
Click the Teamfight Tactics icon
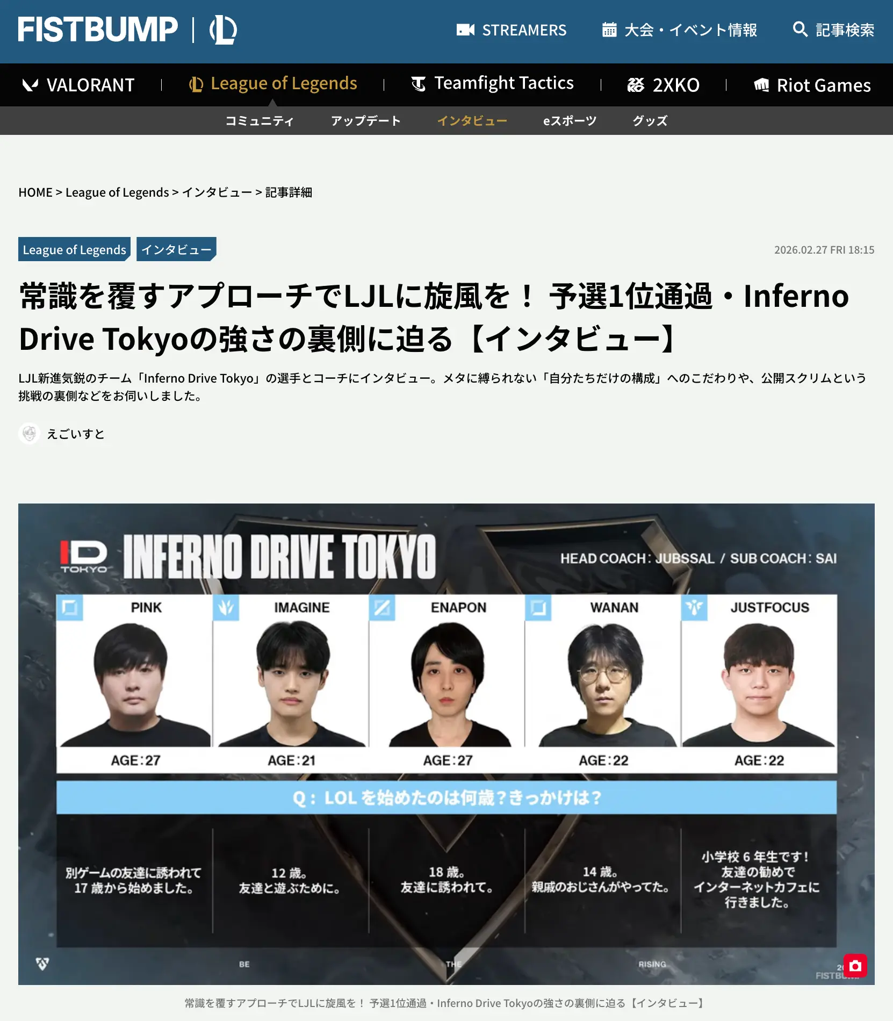419,84
